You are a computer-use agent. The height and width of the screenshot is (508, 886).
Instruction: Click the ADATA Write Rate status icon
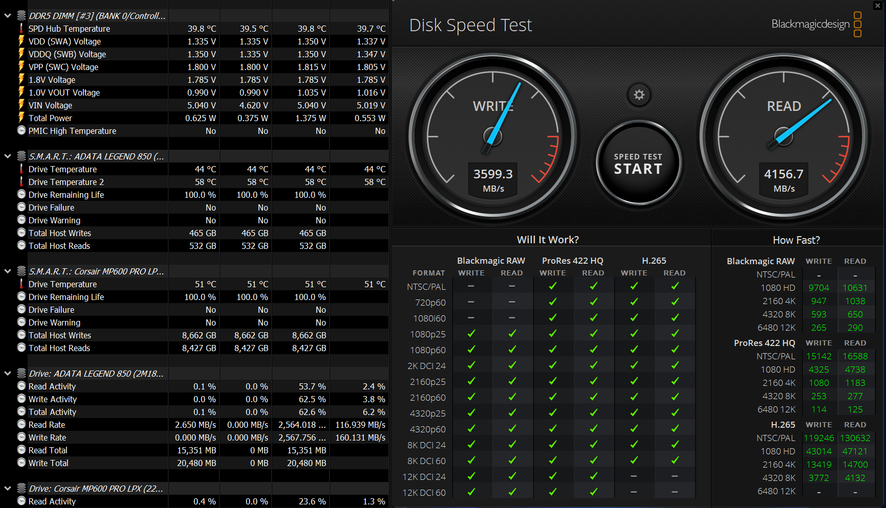tap(21, 437)
